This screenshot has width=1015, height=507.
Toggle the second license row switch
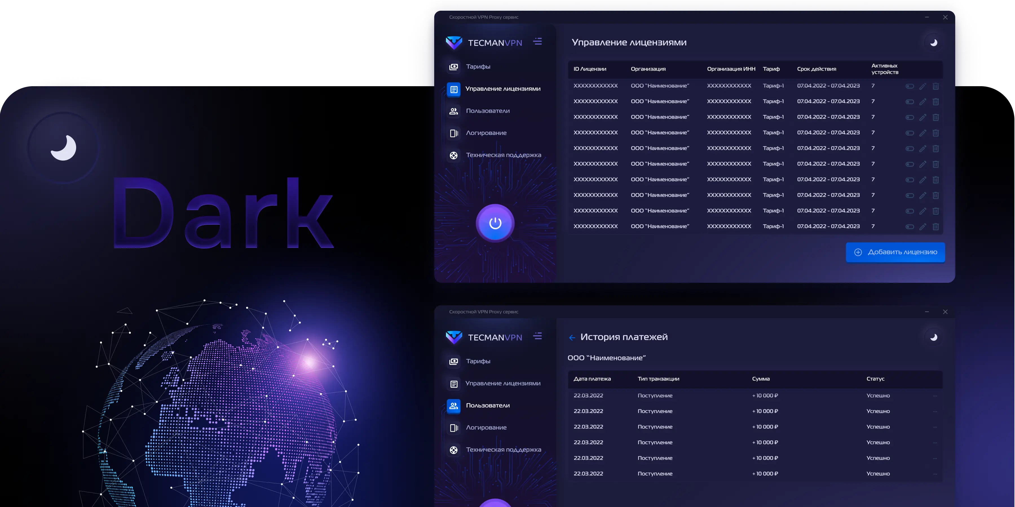(909, 102)
